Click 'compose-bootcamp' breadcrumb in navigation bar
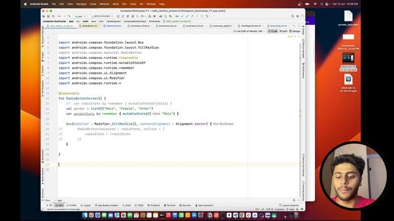394x221 pixels. point(54,21)
